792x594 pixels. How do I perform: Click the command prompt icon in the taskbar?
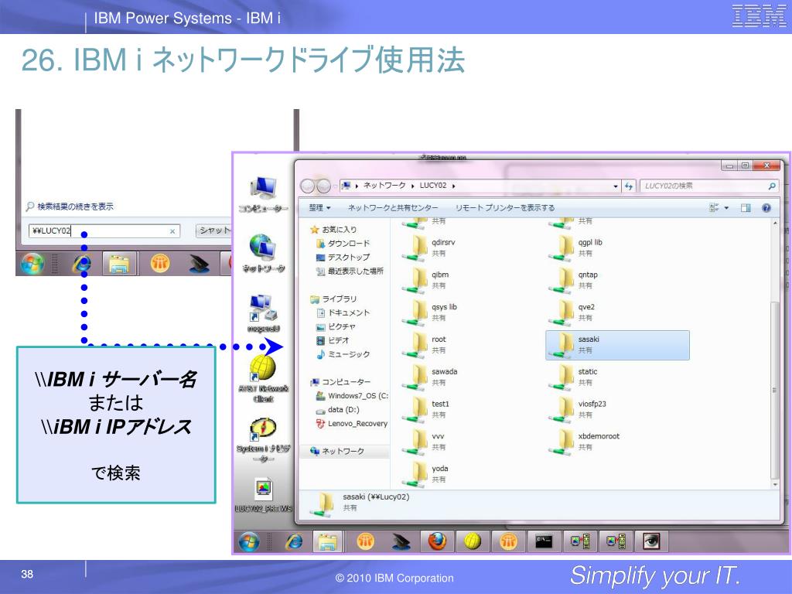pyautogui.click(x=544, y=541)
